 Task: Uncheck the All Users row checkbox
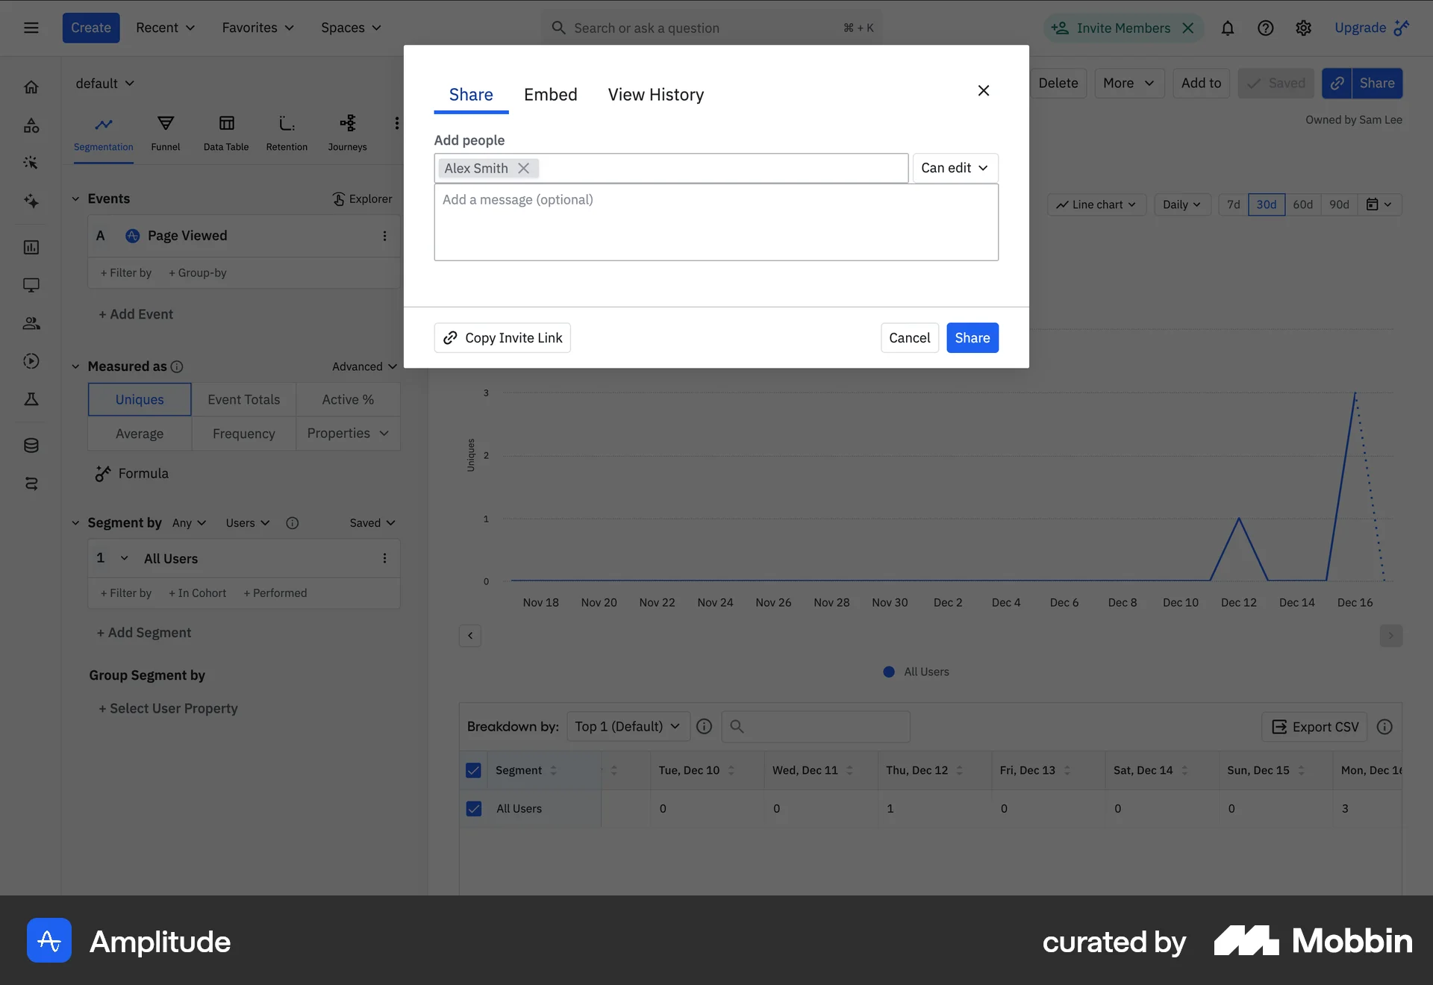[473, 808]
